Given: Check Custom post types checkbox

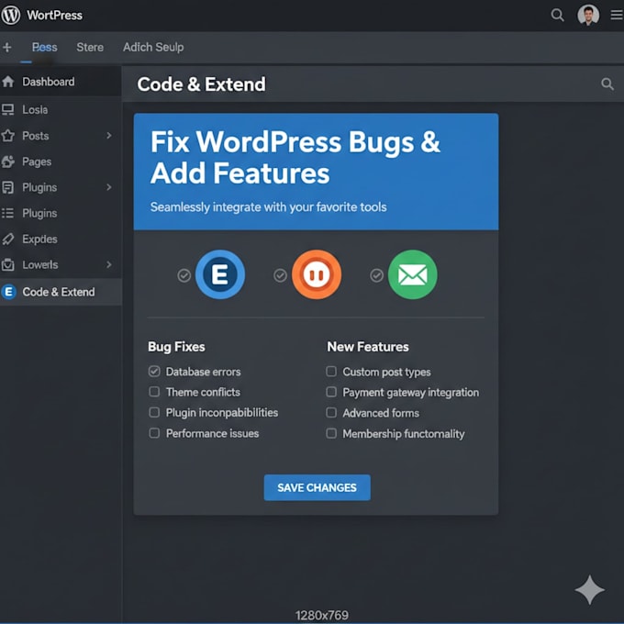Looking at the screenshot, I should [x=331, y=372].
